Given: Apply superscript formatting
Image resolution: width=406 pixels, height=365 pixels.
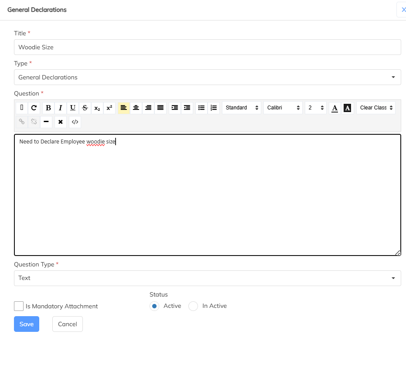Looking at the screenshot, I should pos(109,108).
